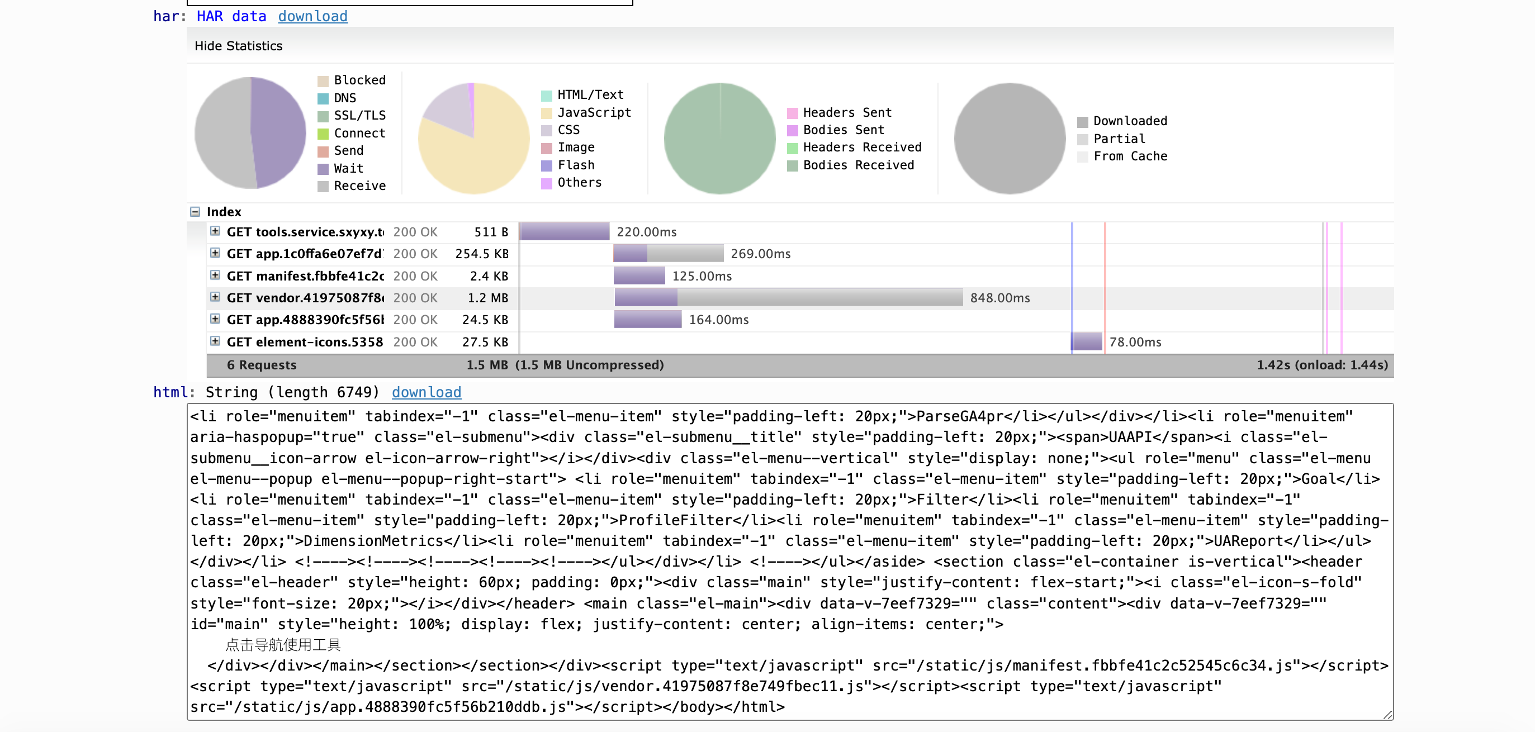Click the 1.42s onload summary text

(1322, 365)
